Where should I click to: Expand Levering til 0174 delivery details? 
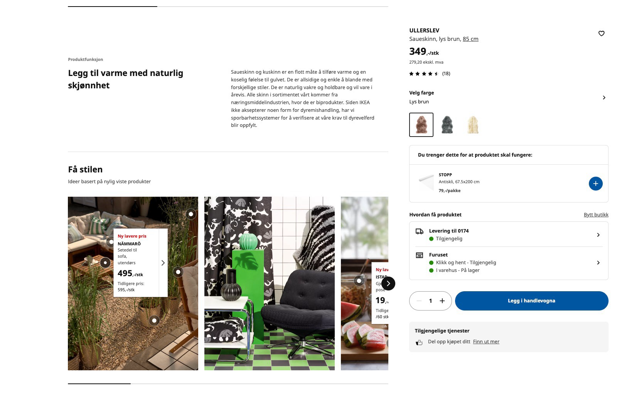[x=509, y=235]
